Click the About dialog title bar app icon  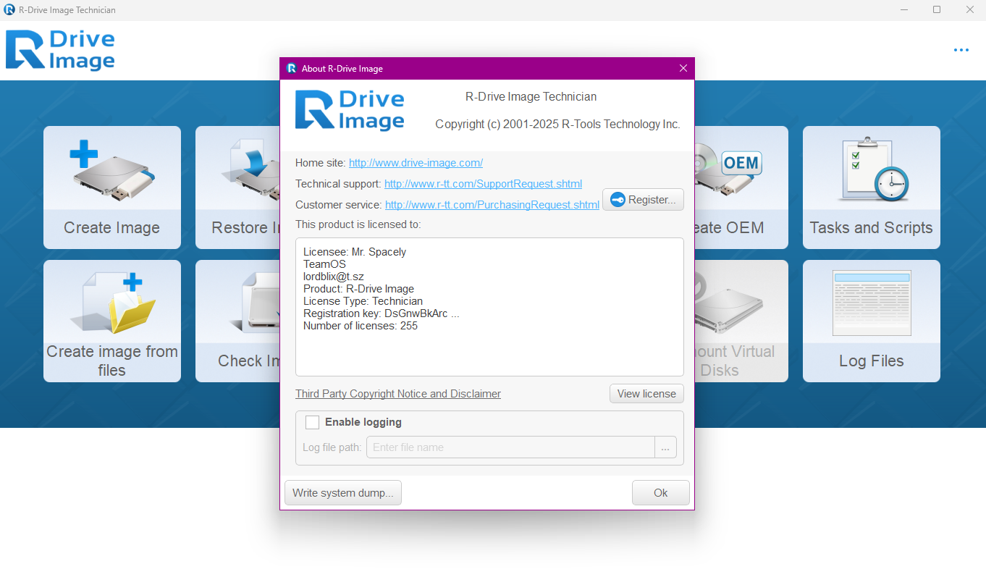(292, 68)
